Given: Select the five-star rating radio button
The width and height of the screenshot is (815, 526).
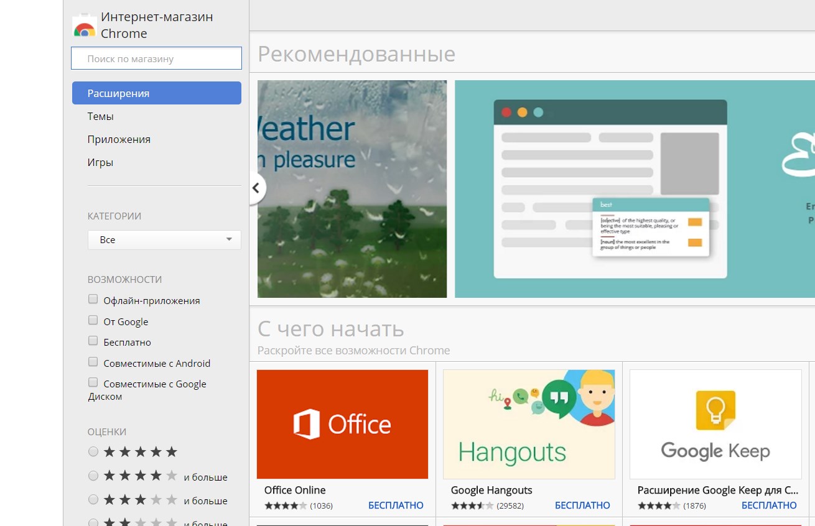Looking at the screenshot, I should 93,451.
